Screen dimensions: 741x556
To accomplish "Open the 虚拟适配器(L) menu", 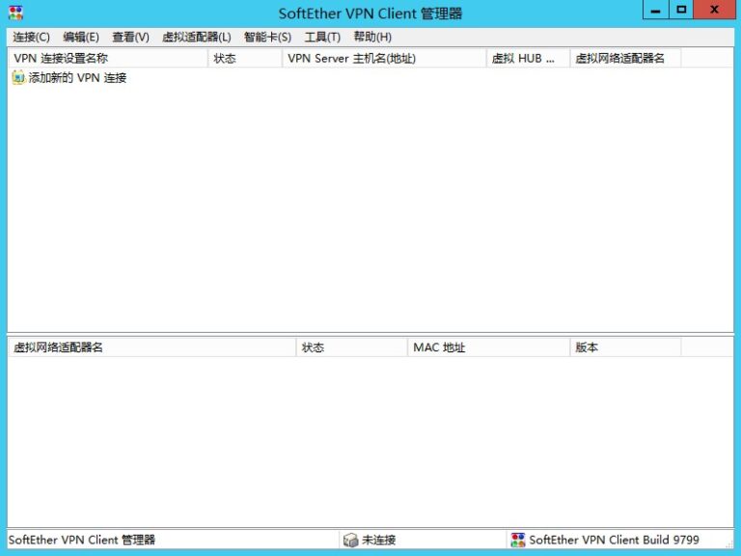I will click(x=197, y=37).
